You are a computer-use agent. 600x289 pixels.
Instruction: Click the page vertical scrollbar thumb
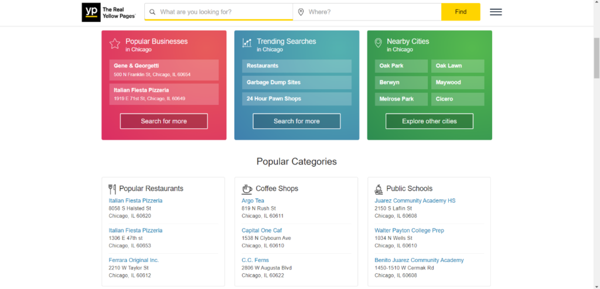click(596, 58)
